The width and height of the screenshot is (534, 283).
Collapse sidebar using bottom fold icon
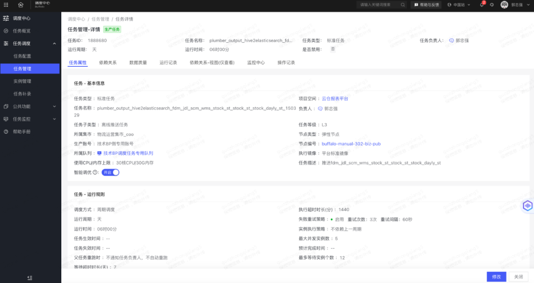pos(30,278)
